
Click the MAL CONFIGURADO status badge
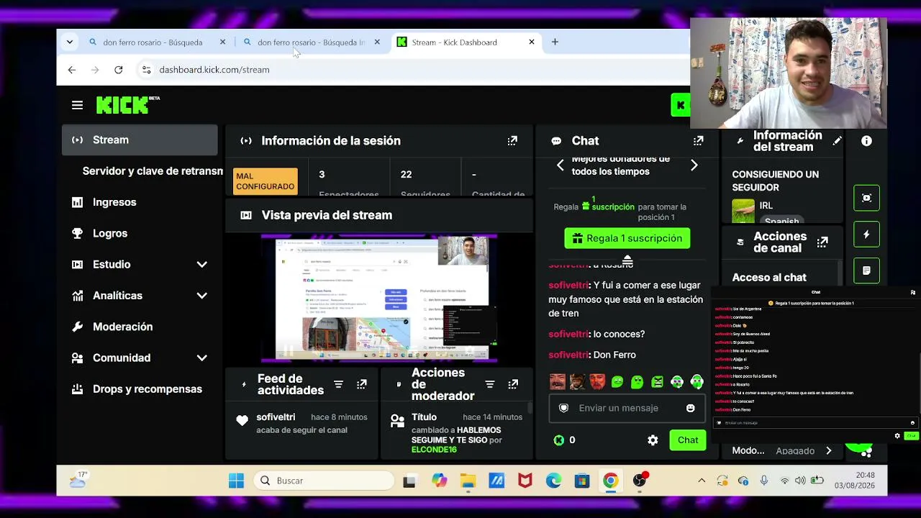point(266,181)
